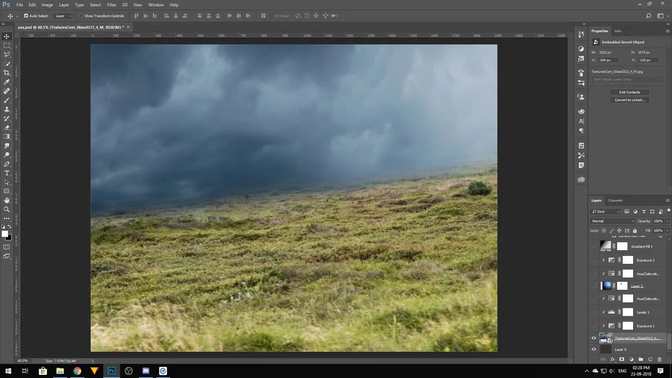Open the Paragraph panel icon

point(581,131)
